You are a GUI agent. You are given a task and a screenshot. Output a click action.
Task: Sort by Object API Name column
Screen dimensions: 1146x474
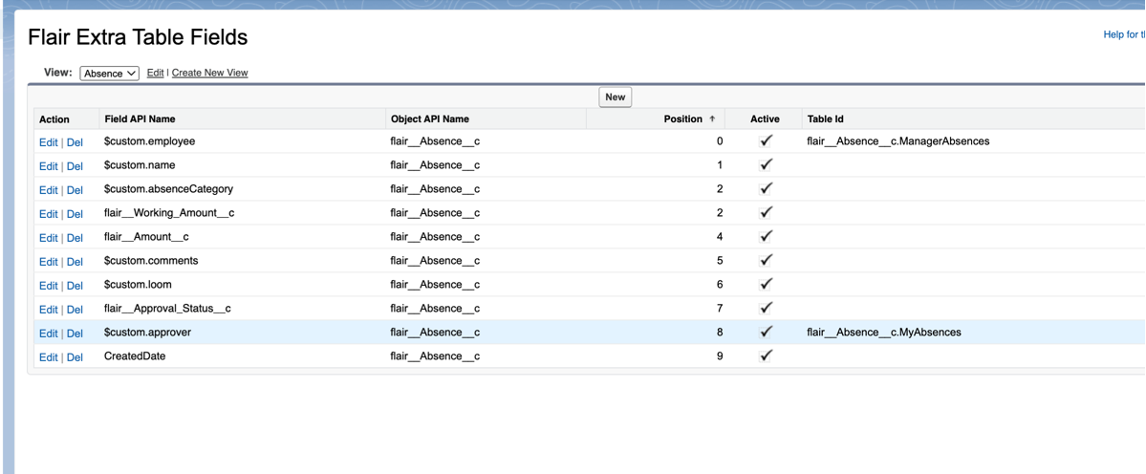tap(430, 119)
